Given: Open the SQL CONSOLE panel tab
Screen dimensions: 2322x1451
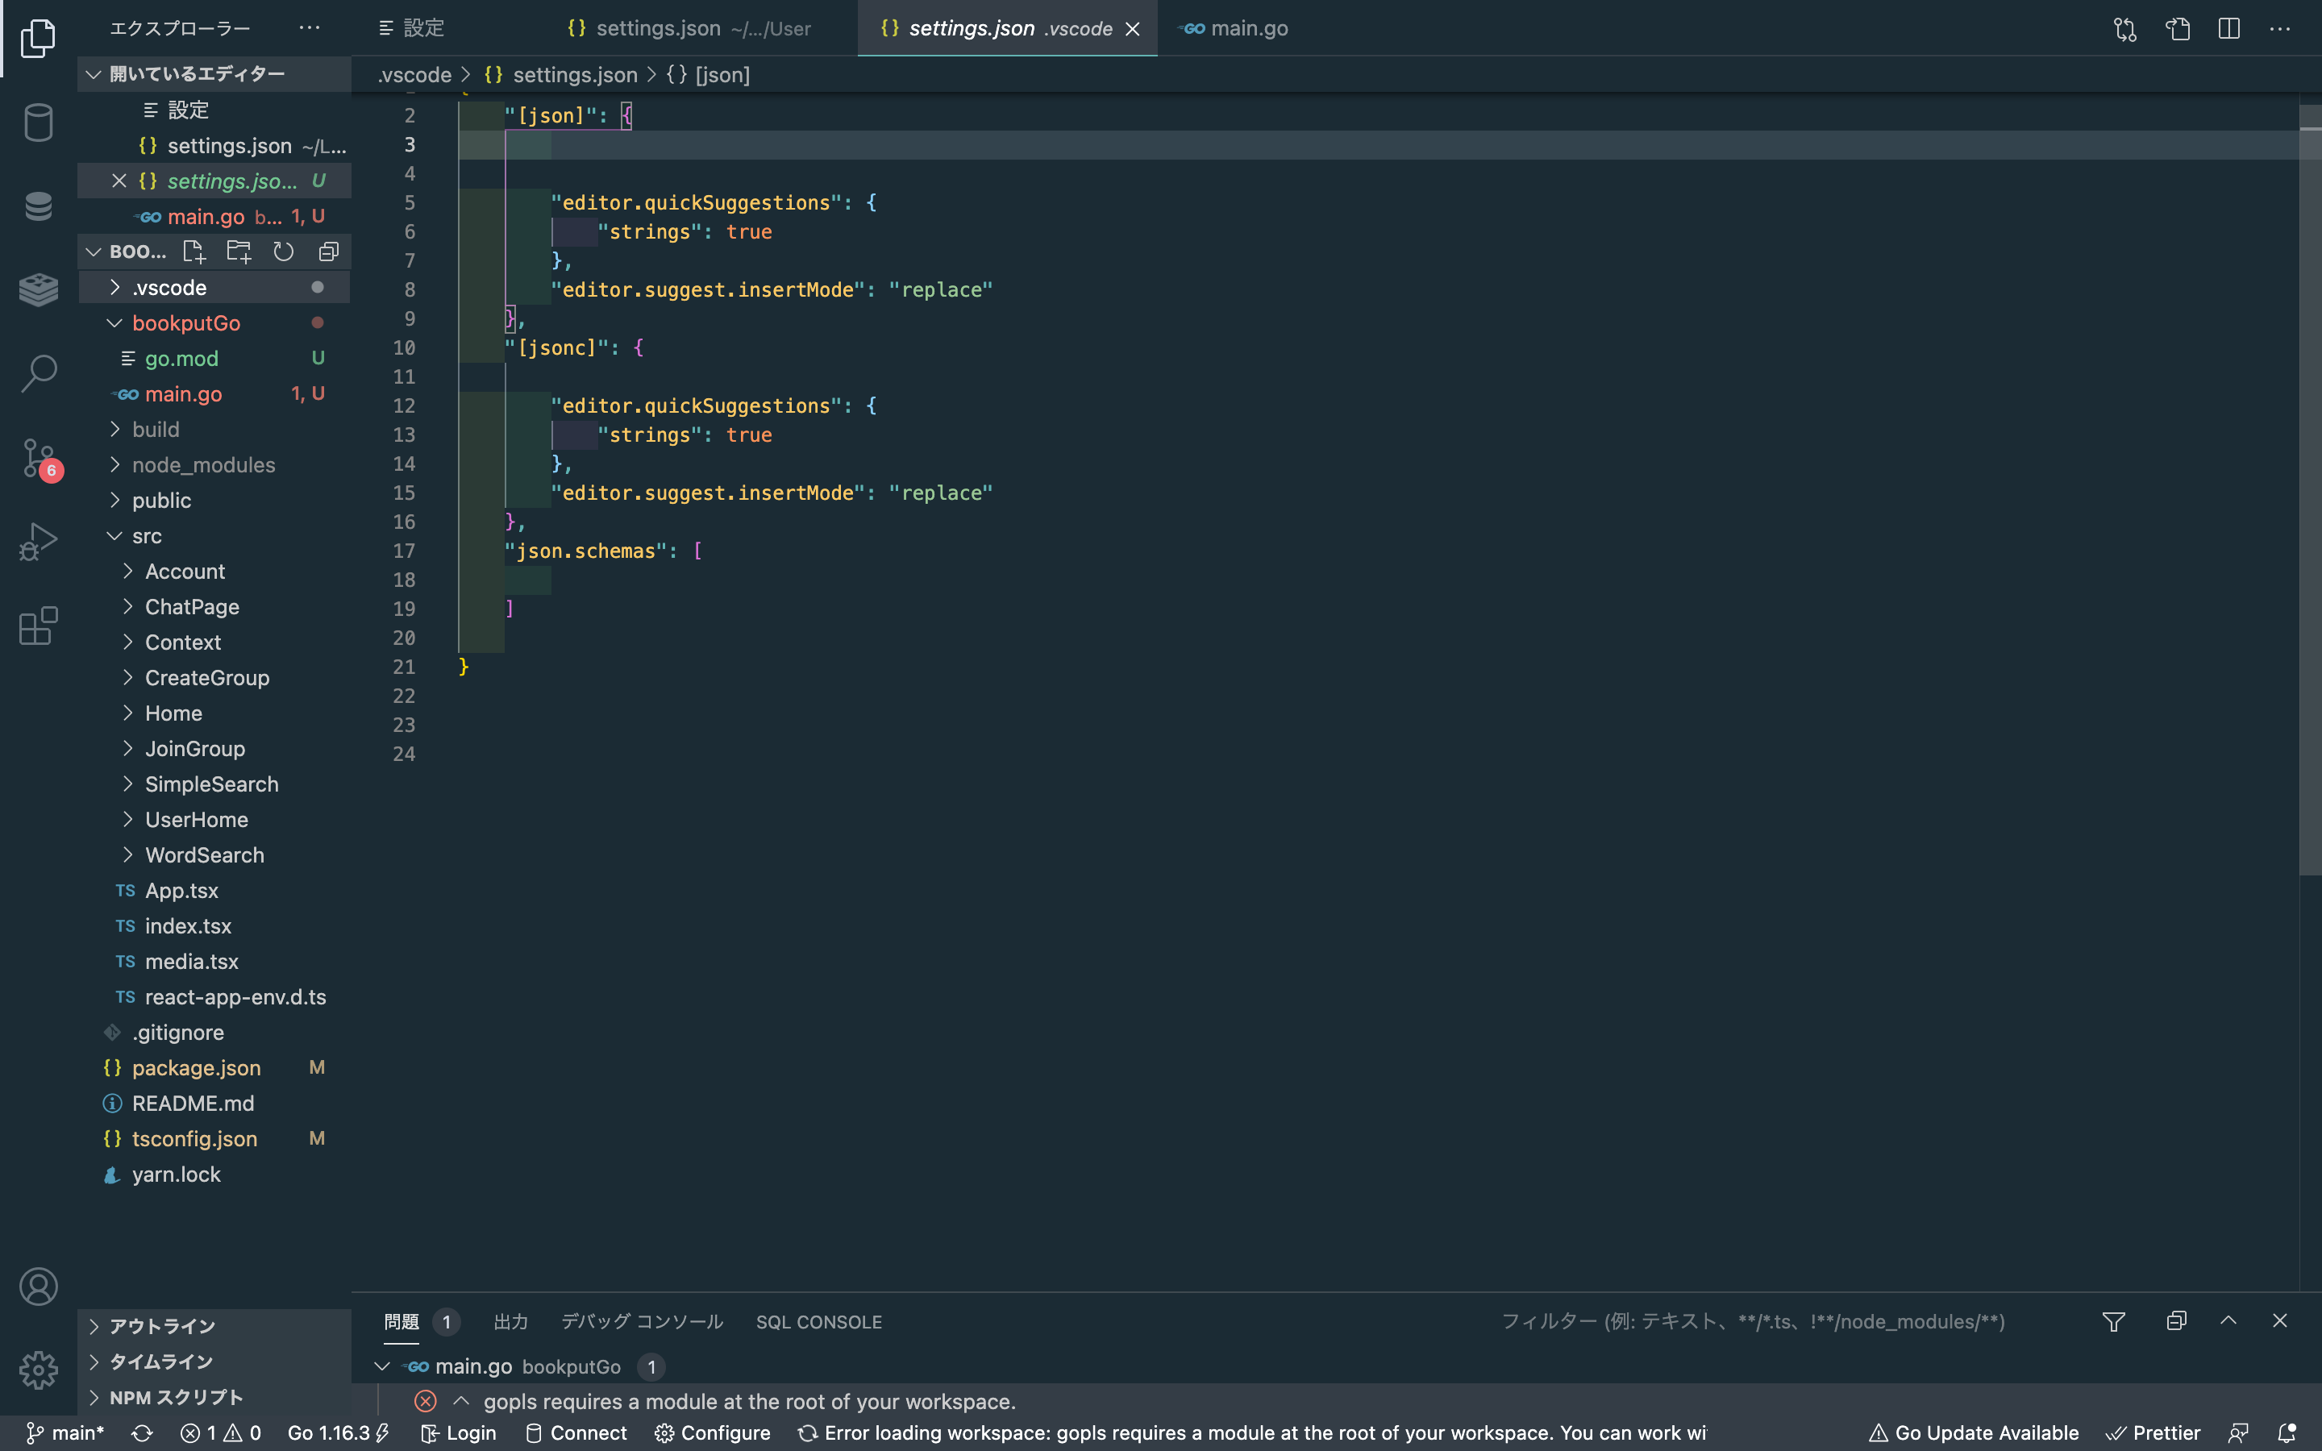Looking at the screenshot, I should [818, 1321].
